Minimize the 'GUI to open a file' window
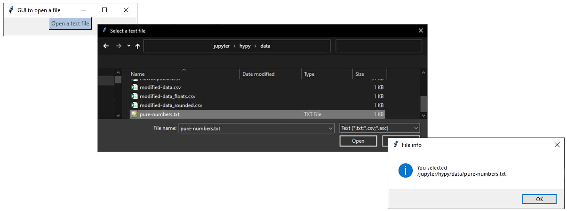The width and height of the screenshot is (567, 211). point(83,10)
